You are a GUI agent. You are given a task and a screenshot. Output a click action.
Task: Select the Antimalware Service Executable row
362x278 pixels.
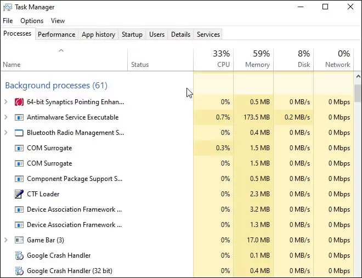pos(177,117)
